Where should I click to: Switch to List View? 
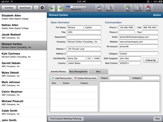click(9, 8)
